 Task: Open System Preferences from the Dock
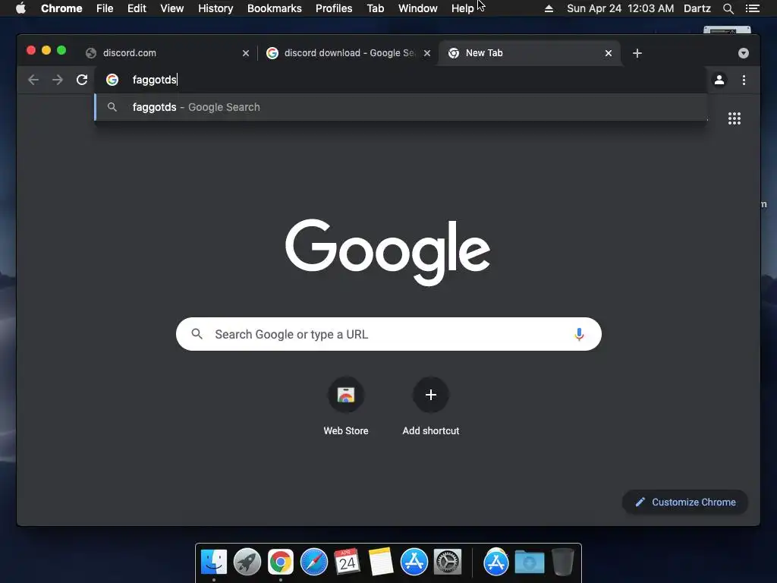[448, 562]
